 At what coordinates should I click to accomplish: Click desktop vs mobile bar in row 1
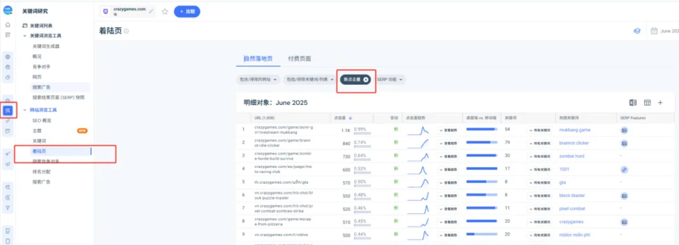pyautogui.click(x=482, y=129)
